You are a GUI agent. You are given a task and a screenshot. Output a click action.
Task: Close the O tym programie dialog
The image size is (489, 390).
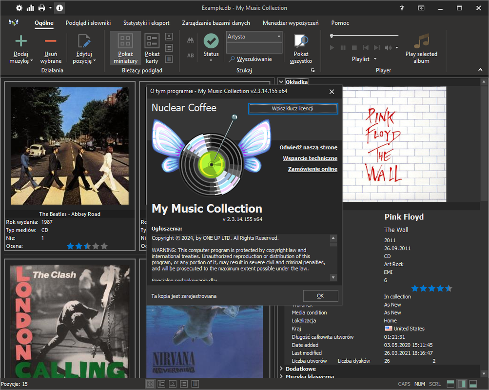pyautogui.click(x=332, y=92)
